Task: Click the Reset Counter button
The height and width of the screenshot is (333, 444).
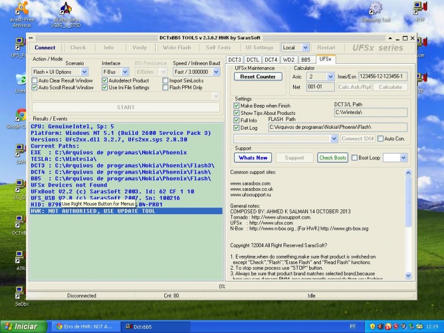Action: (258, 77)
